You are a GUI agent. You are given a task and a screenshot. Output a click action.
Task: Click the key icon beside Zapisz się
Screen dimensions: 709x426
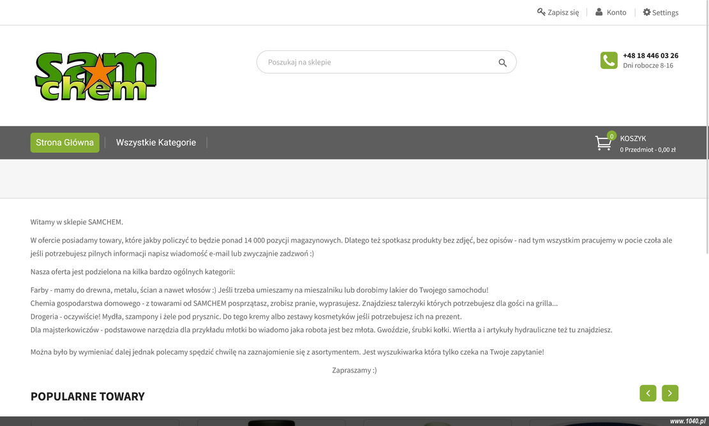(541, 12)
